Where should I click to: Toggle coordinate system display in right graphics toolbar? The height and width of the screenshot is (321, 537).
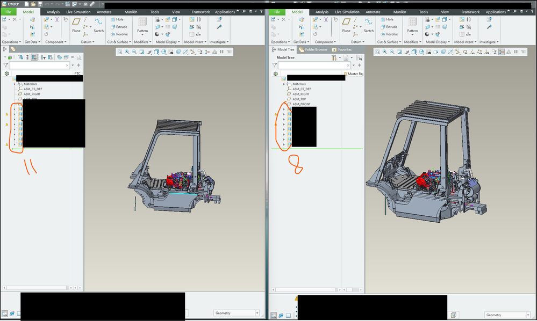pos(486,52)
